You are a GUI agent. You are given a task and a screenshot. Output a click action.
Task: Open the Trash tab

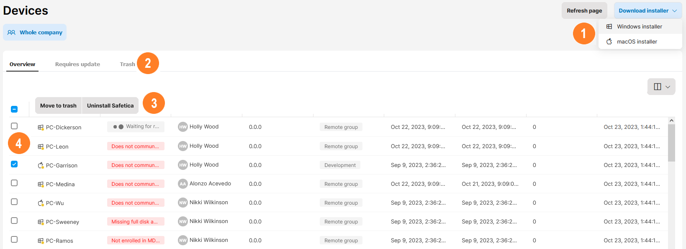pos(127,64)
